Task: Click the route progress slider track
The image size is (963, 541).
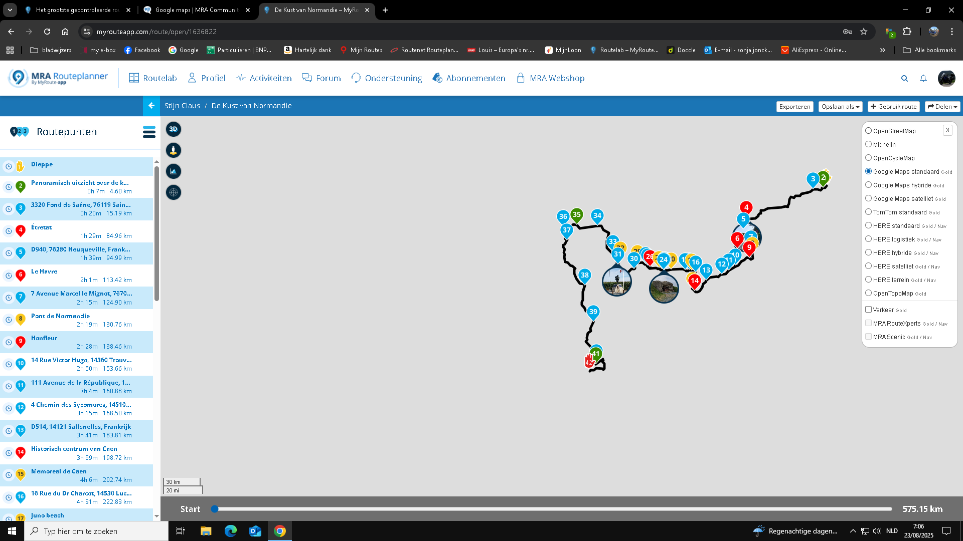Action: pyautogui.click(x=553, y=509)
